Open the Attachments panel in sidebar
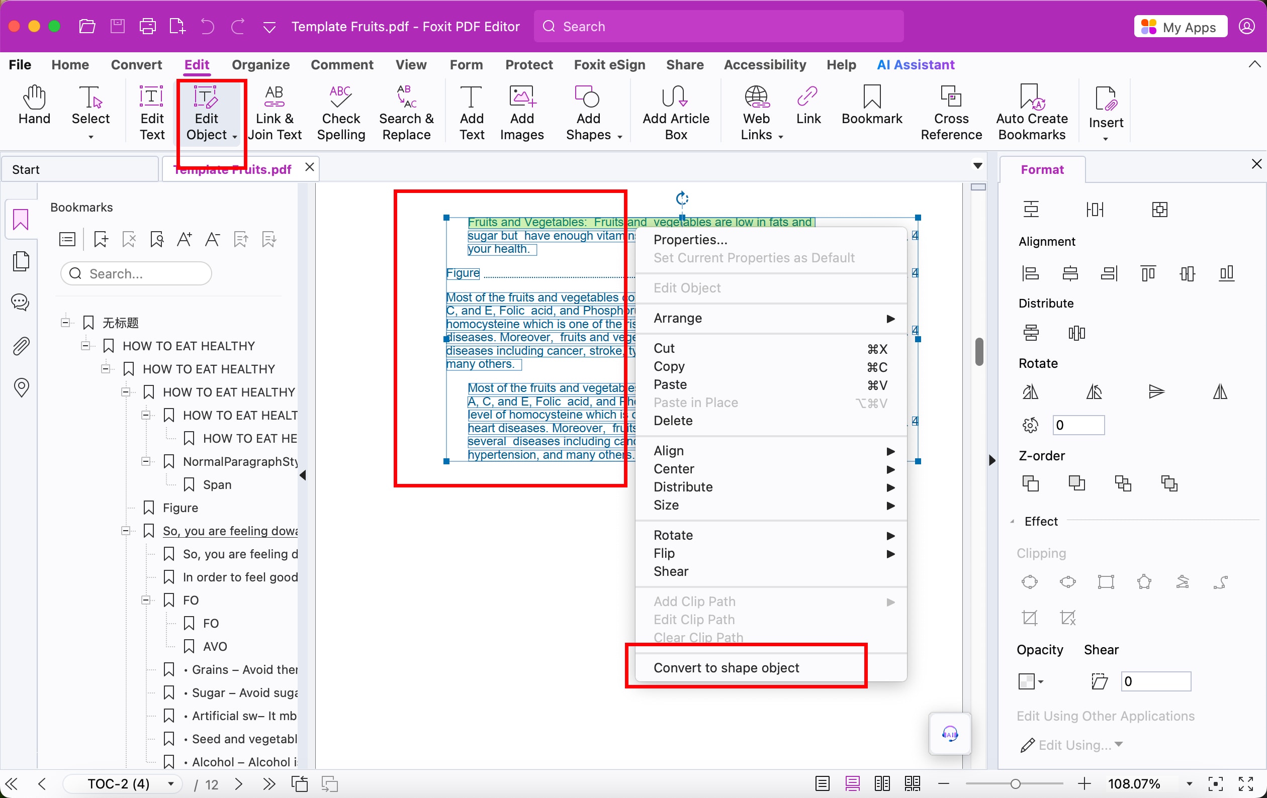This screenshot has height=798, width=1267. 21,346
